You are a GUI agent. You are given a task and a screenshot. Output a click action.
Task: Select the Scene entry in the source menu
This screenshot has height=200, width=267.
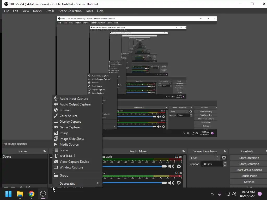(x=77, y=150)
